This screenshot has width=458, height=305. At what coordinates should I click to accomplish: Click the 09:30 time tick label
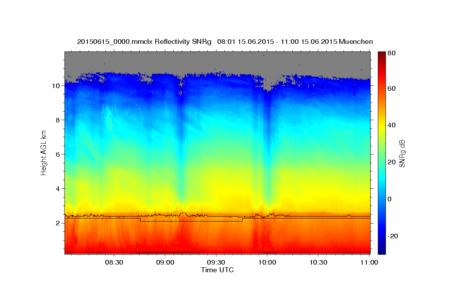(216, 263)
